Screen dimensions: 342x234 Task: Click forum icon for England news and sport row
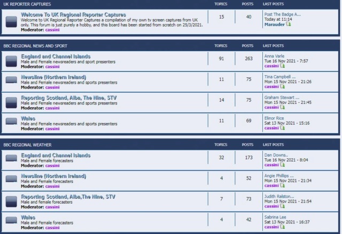[11, 61]
